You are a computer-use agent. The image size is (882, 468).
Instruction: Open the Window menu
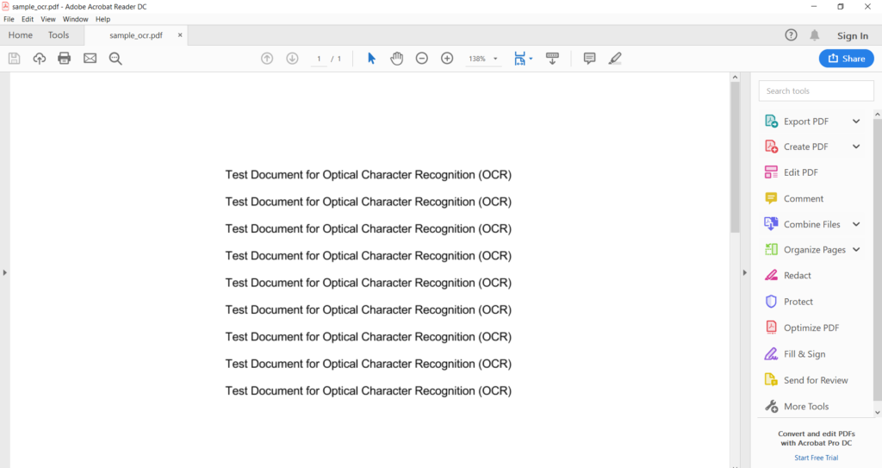(76, 19)
